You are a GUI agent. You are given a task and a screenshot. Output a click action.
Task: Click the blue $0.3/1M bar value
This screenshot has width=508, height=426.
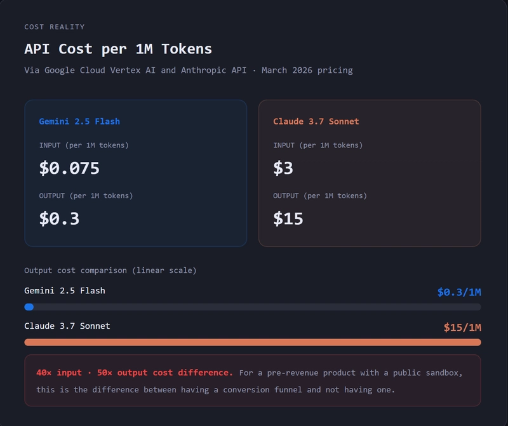click(458, 292)
